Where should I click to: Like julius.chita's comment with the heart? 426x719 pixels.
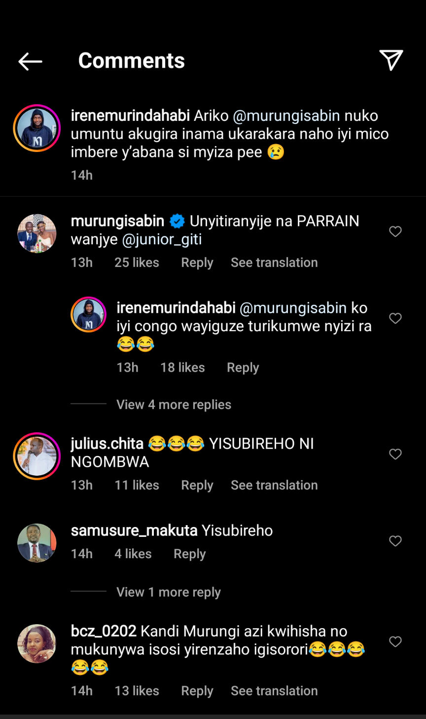point(395,454)
